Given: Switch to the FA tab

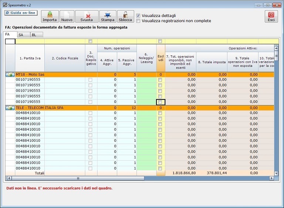Looking at the screenshot, I should pos(10,34).
